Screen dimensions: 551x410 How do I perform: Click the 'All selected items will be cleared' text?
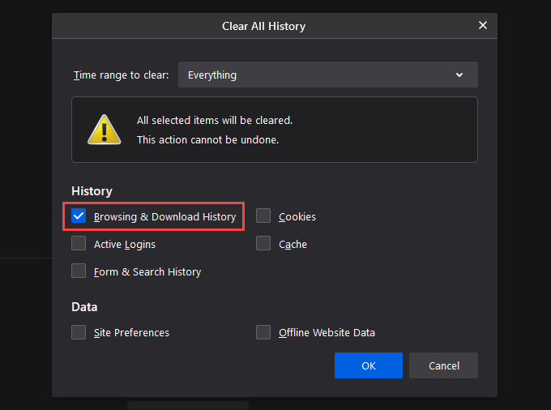pyautogui.click(x=215, y=120)
